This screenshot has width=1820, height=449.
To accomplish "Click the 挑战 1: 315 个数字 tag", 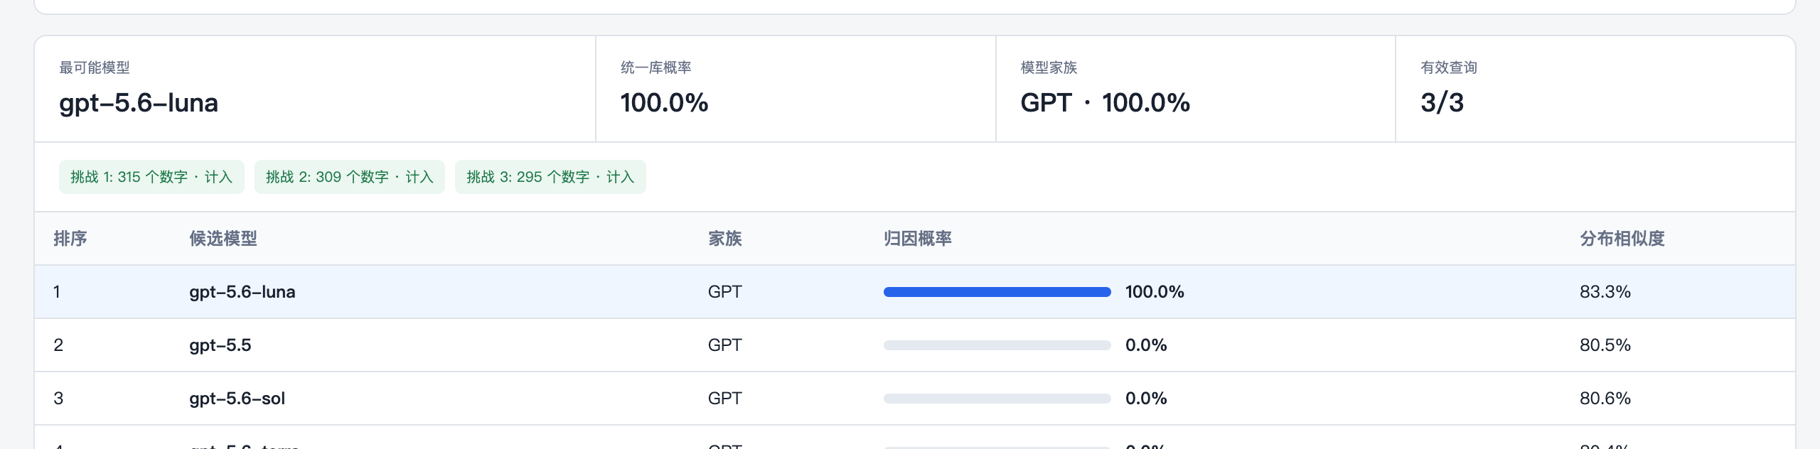I will coord(151,177).
